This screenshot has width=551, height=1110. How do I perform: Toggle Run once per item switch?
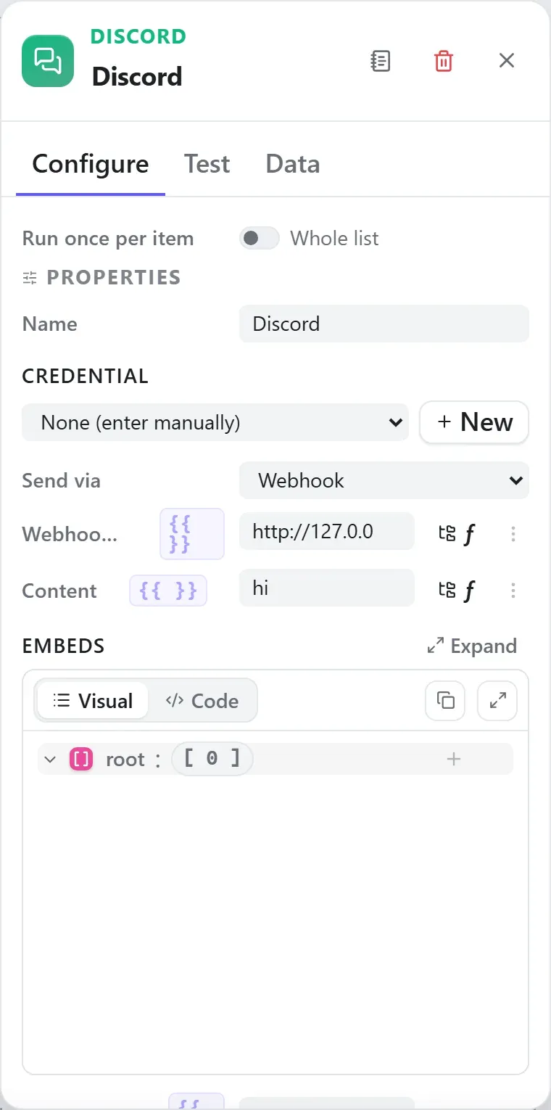tap(260, 238)
